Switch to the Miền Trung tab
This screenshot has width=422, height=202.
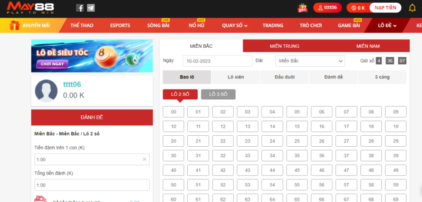coord(284,46)
